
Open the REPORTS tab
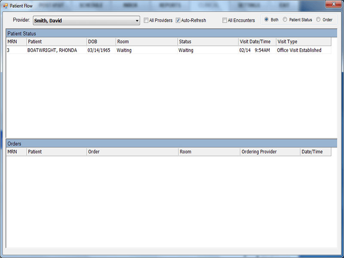[170, 5]
